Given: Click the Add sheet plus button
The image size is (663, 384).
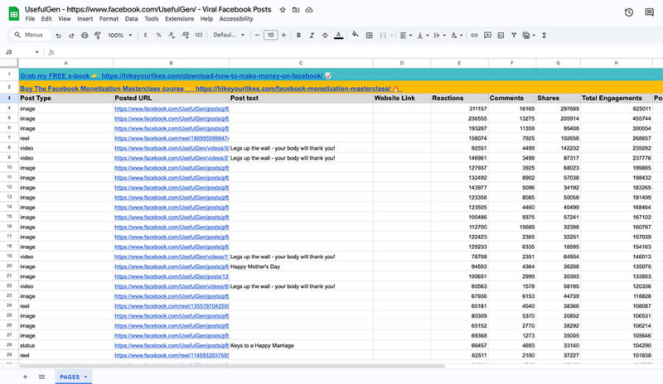Looking at the screenshot, I should coord(25,377).
